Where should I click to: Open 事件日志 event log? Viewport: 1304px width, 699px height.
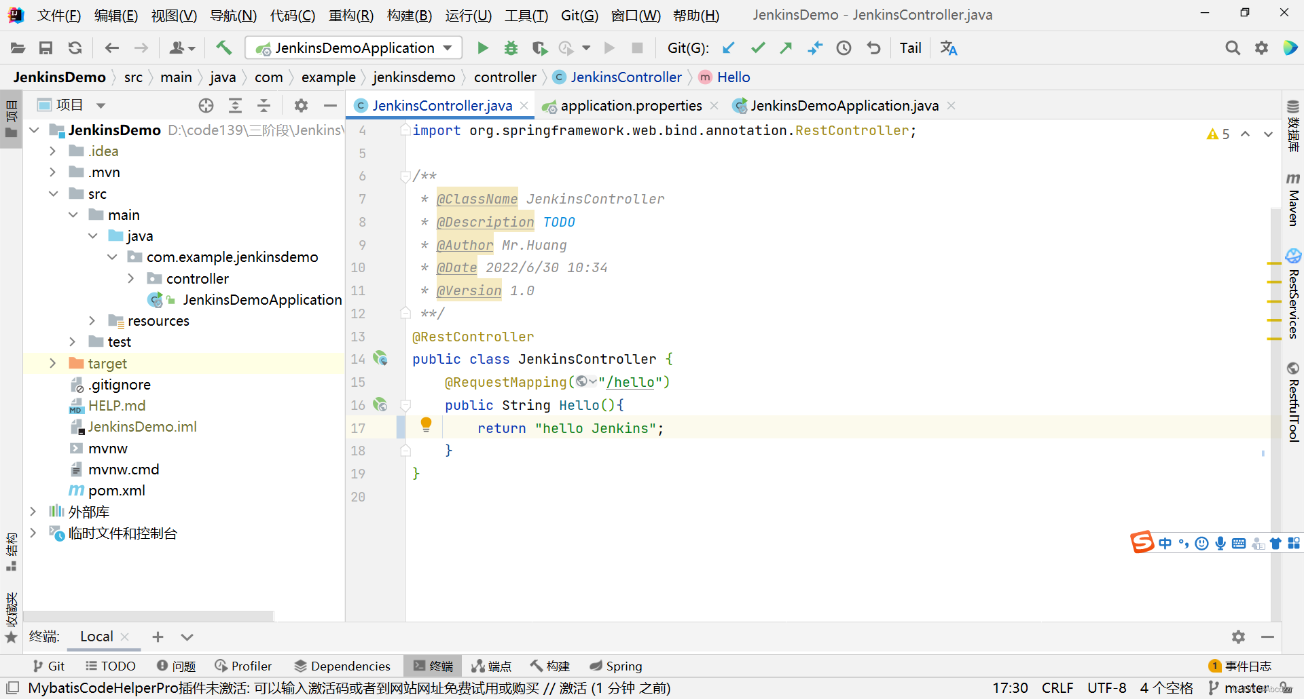point(1240,666)
